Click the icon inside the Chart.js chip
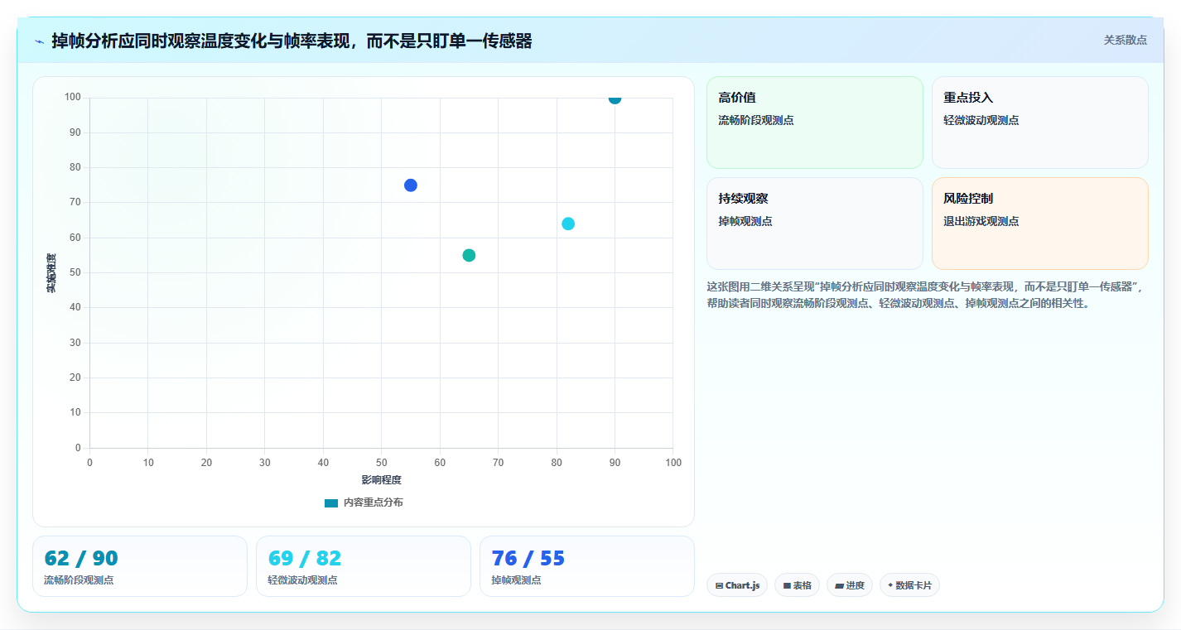Image resolution: width=1181 pixels, height=630 pixels. tap(719, 586)
